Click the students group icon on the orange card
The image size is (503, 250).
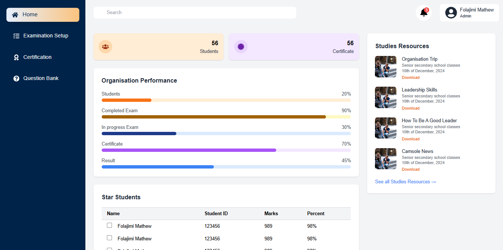[105, 47]
